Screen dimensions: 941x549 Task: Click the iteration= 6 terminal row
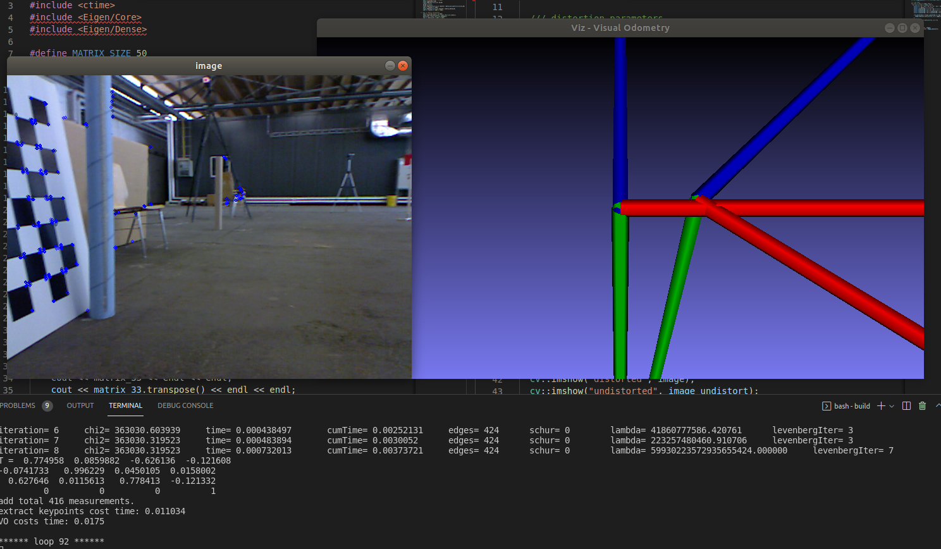tap(426, 430)
